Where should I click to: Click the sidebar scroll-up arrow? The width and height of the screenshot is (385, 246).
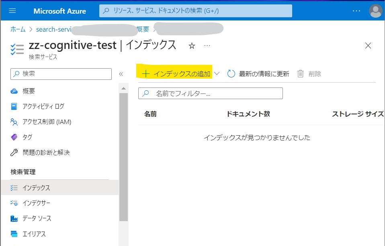coord(123,88)
